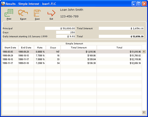Sort by Start Date column header
148x117 pixels.
(x=10, y=48)
